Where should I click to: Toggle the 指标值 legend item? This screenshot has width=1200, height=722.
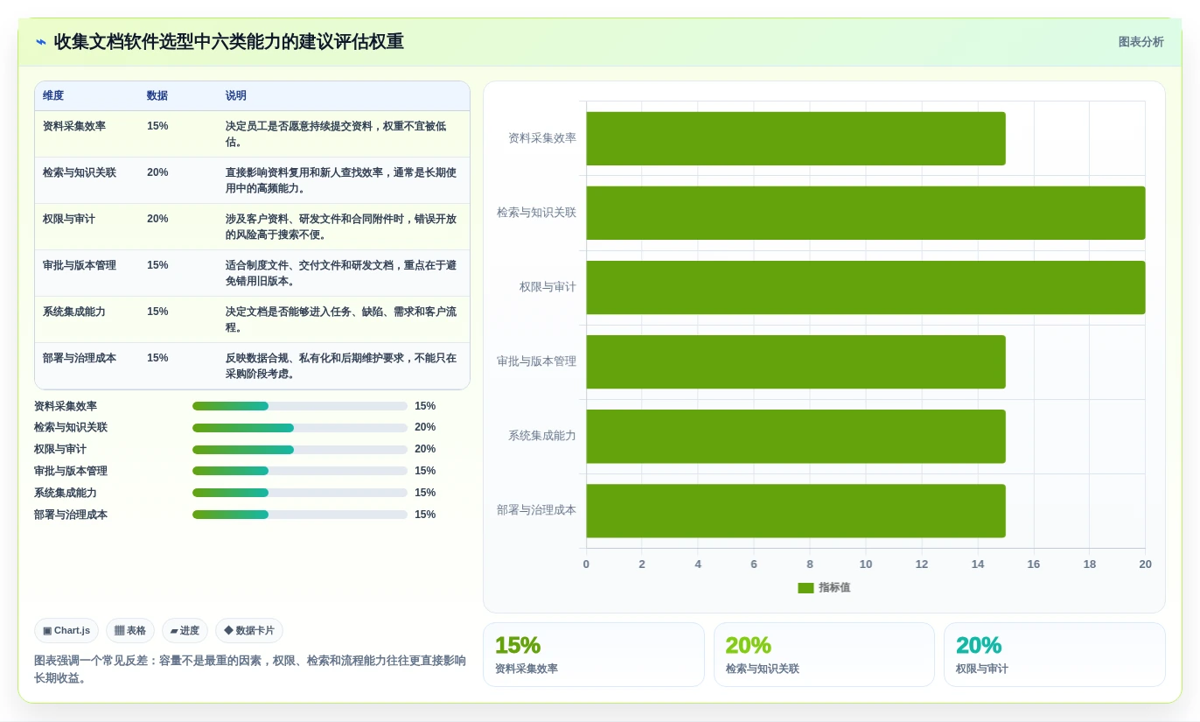[x=824, y=587]
